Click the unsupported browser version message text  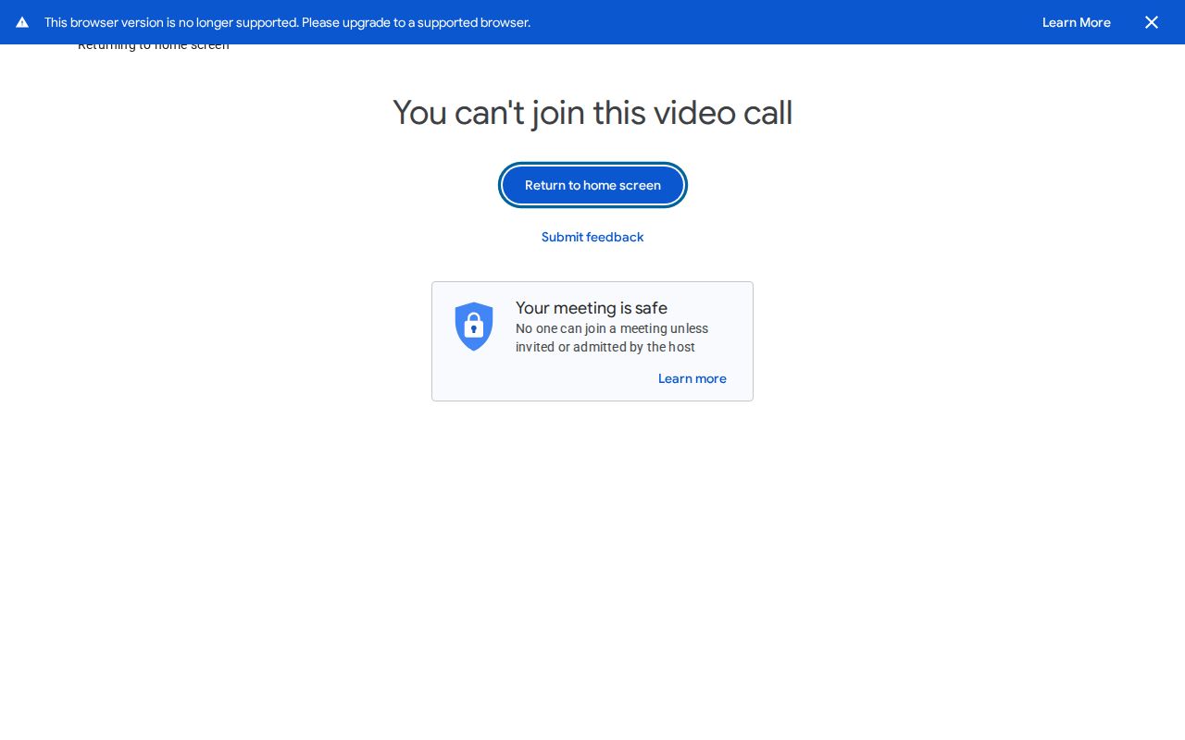pos(287,22)
